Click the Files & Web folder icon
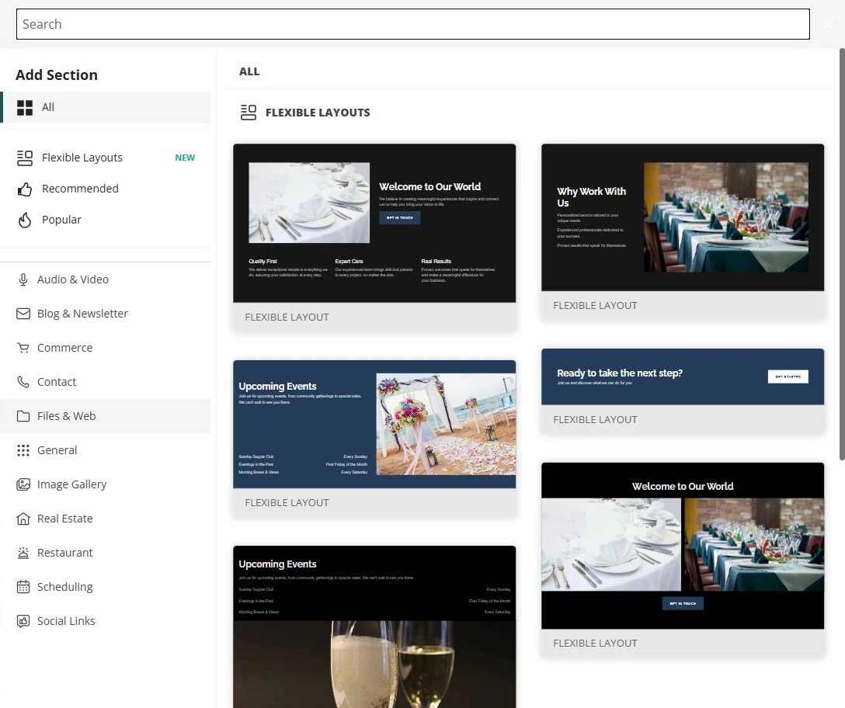This screenshot has height=708, width=845. coord(23,416)
